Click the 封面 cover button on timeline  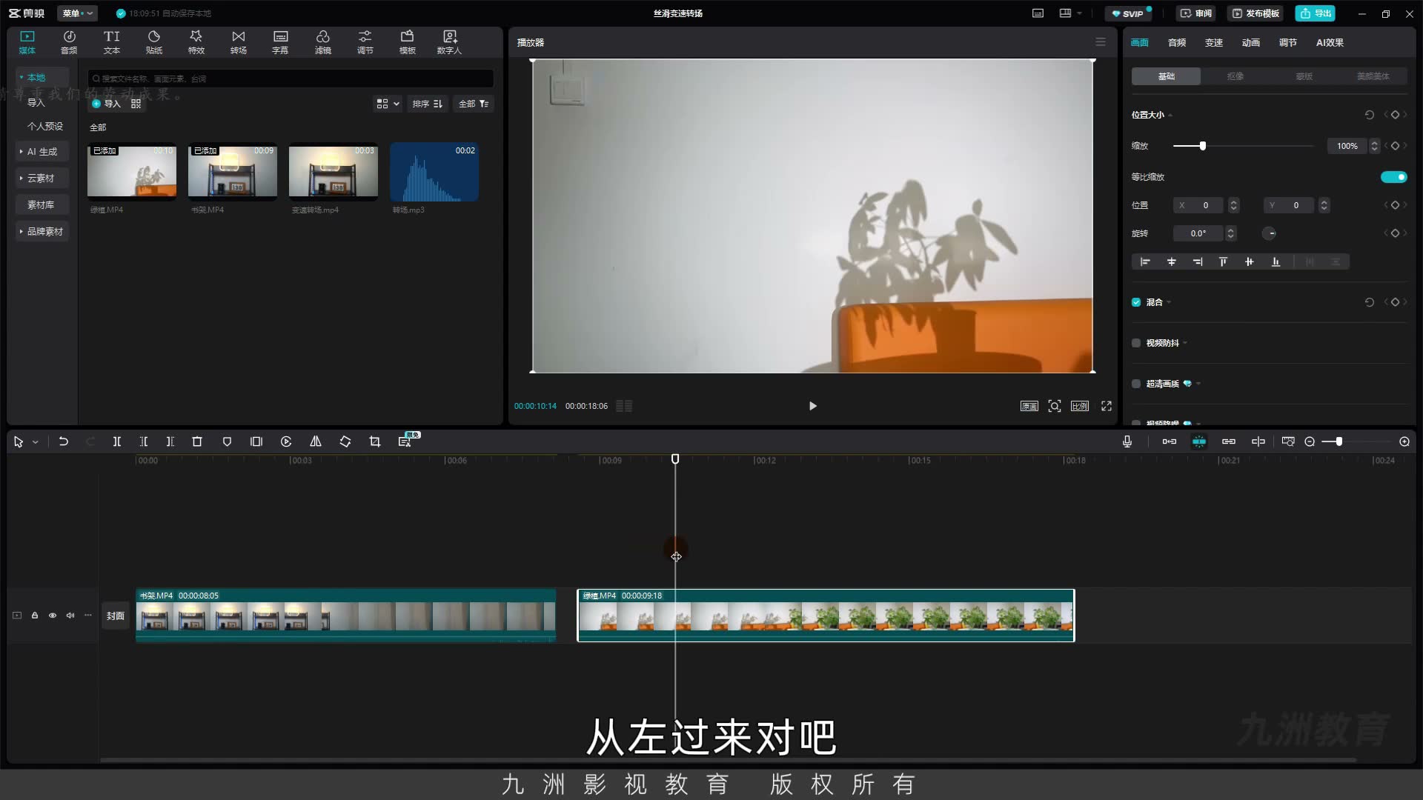(x=116, y=616)
